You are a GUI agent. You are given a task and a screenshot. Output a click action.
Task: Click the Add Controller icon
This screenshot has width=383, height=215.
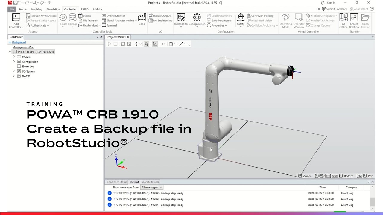point(16,18)
